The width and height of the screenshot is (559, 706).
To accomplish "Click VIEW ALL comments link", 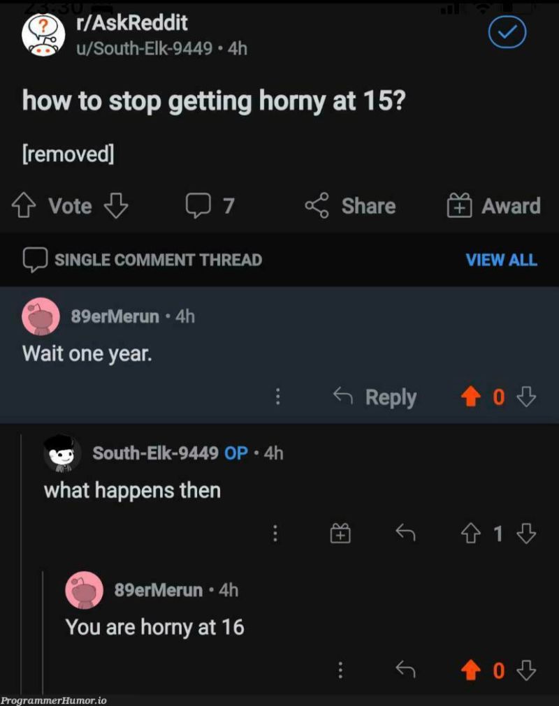I will pyautogui.click(x=501, y=260).
